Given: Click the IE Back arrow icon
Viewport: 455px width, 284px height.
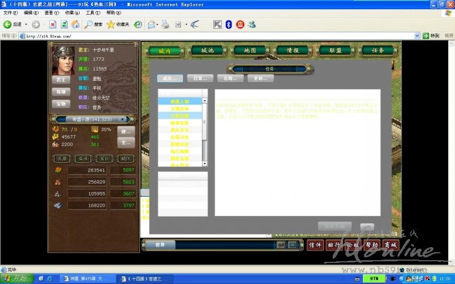Looking at the screenshot, I should click(8, 24).
